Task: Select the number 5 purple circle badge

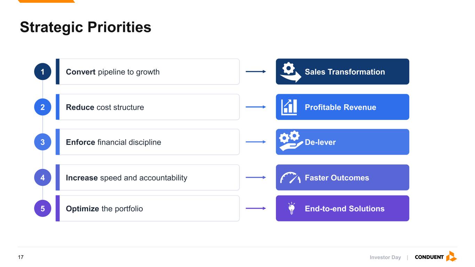Action: pyautogui.click(x=42, y=209)
